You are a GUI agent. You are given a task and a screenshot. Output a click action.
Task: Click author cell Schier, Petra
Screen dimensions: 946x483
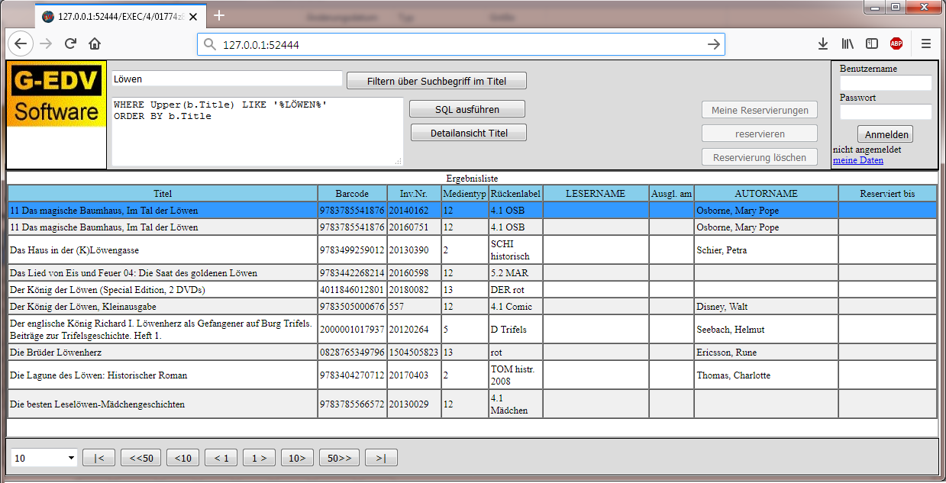pos(766,250)
